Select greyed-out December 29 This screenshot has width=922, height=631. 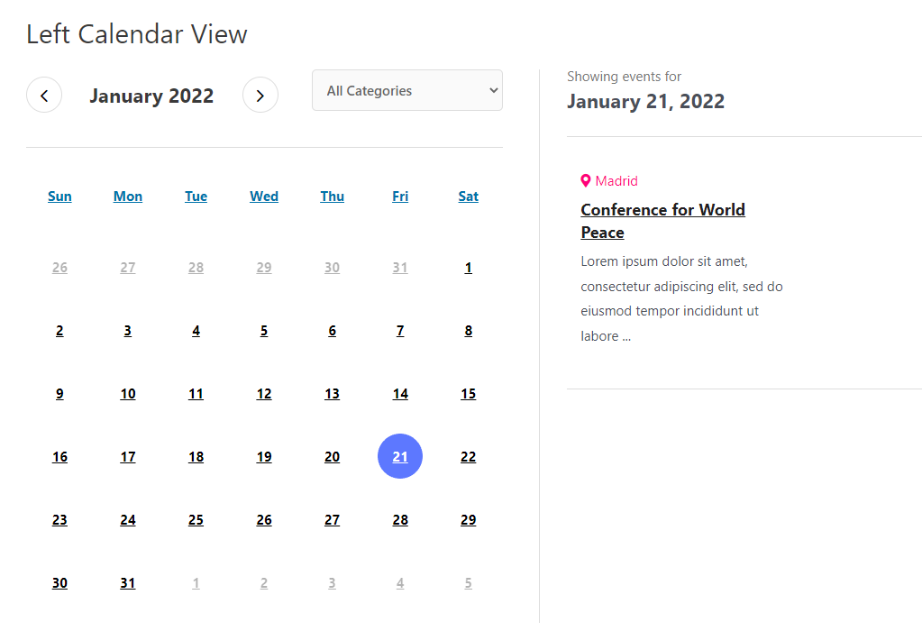264,268
